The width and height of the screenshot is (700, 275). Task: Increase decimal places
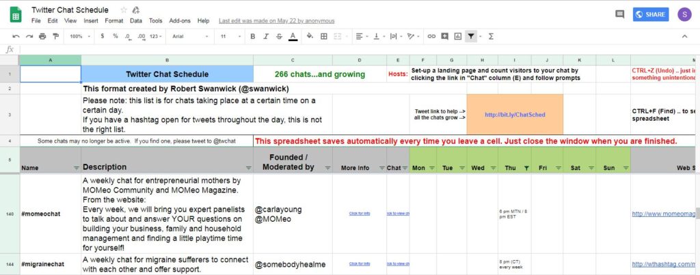click(141, 36)
